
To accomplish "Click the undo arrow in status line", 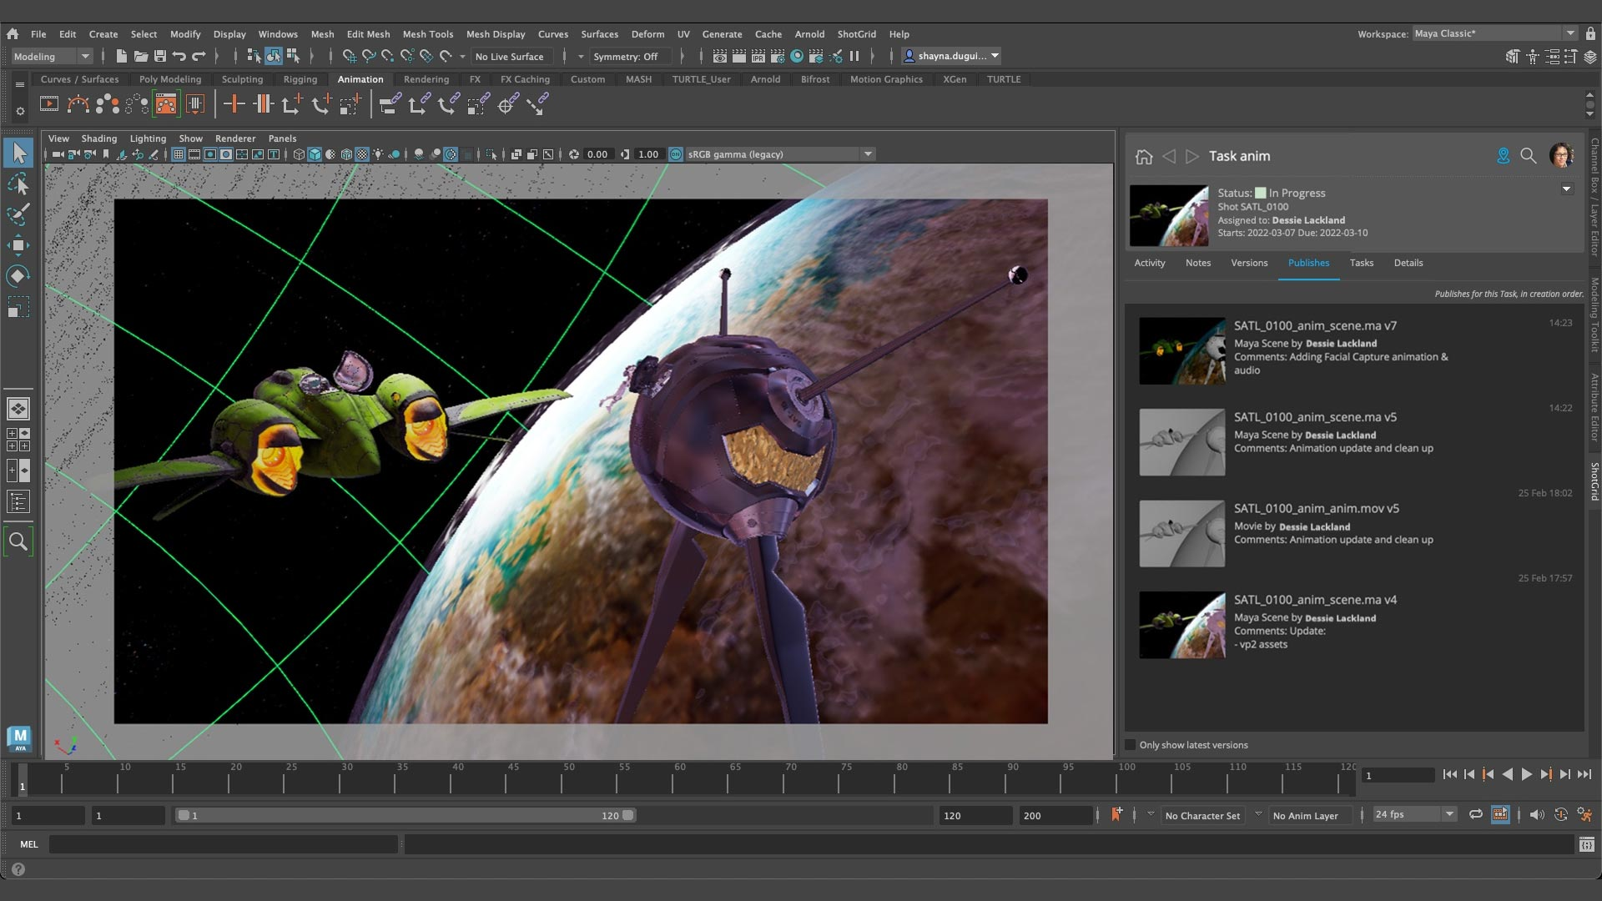I will (179, 57).
